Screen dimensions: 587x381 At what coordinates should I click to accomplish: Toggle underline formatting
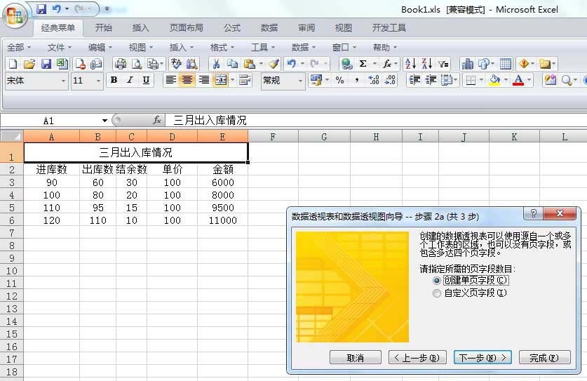(146, 80)
